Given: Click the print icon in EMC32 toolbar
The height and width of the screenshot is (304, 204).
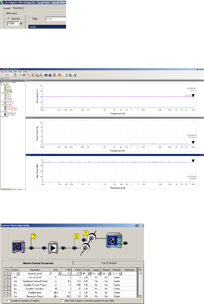Looking at the screenshot, I should click(24, 75).
